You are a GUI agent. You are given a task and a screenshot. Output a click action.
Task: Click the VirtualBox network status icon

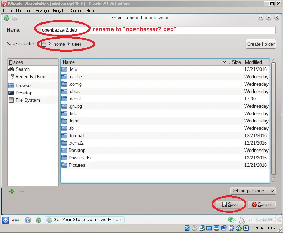[202, 228]
